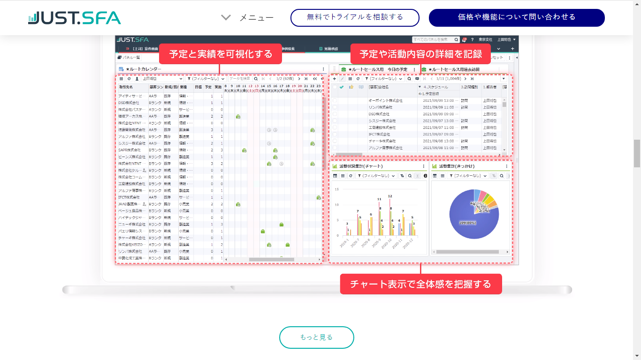This screenshot has height=360, width=641.
Task: Refresh the 今日の予定 panel
Action: [x=358, y=79]
